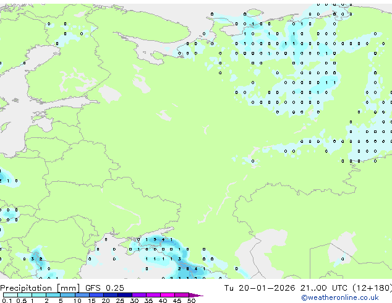This screenshot has height=303, width=392.
Task: Click the (12+180) forecast step label
Action: tap(372, 288)
